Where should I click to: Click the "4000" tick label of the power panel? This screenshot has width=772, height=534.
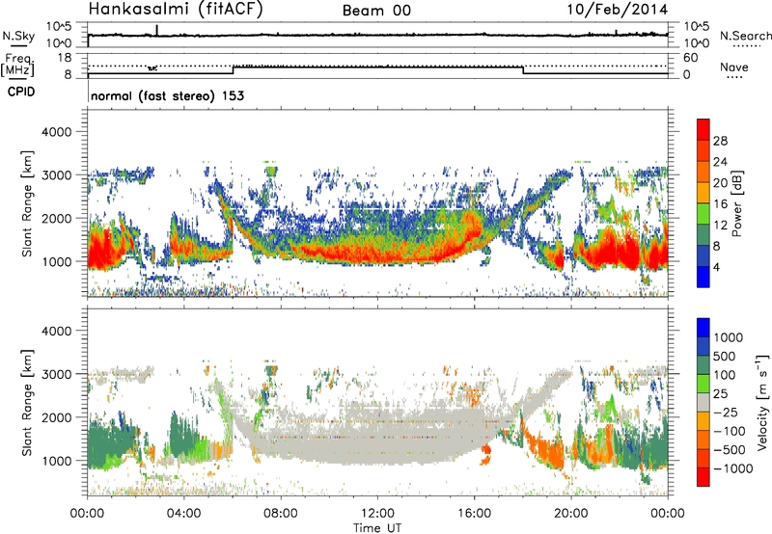click(x=56, y=132)
